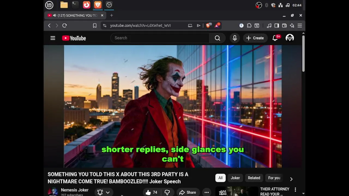Screen dimensions: 349x196
Task: Open the music note tray applet
Action: click(x=287, y=5)
